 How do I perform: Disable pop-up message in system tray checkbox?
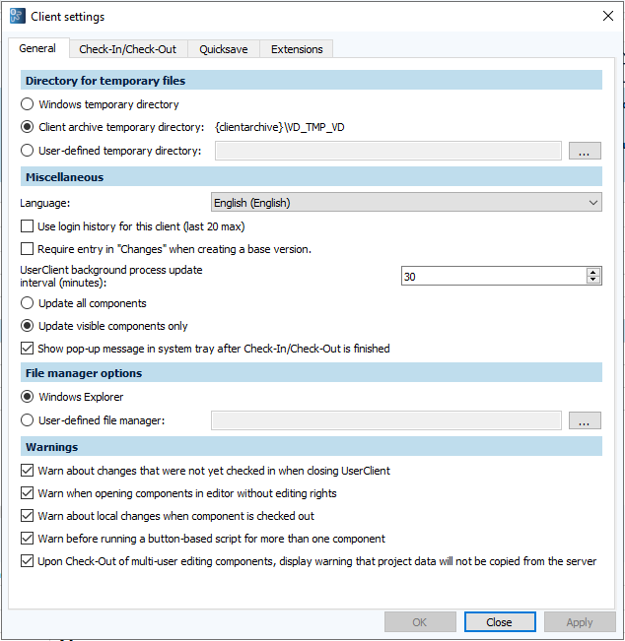point(28,349)
